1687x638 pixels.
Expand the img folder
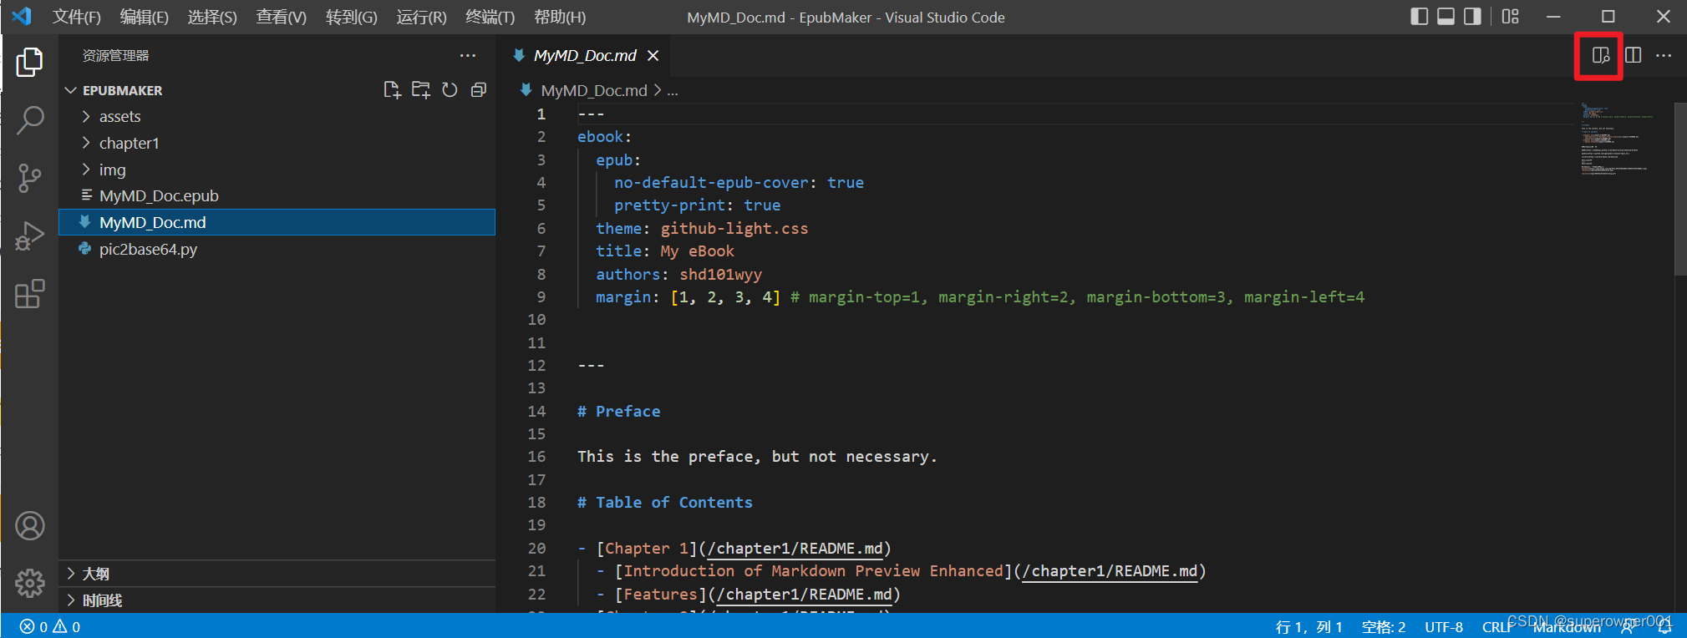click(x=277, y=170)
